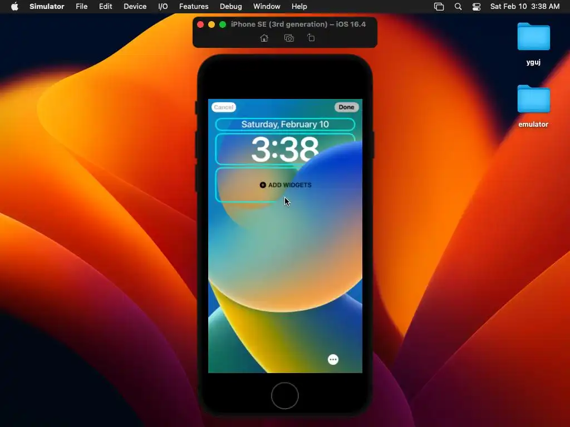Click the green zoom button of the simulator

coord(223,24)
